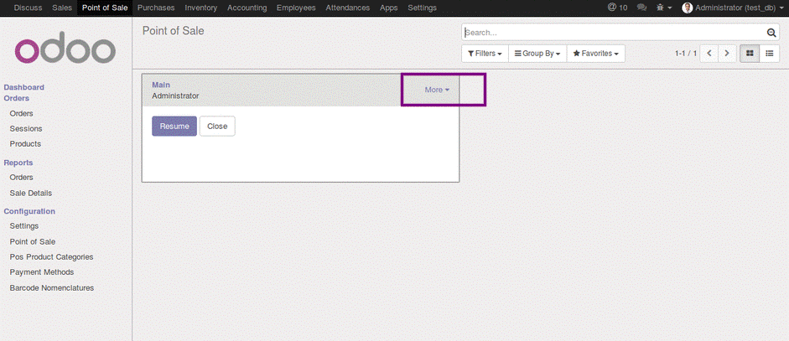Open Sessions in sidebar
The width and height of the screenshot is (789, 341).
tap(26, 129)
